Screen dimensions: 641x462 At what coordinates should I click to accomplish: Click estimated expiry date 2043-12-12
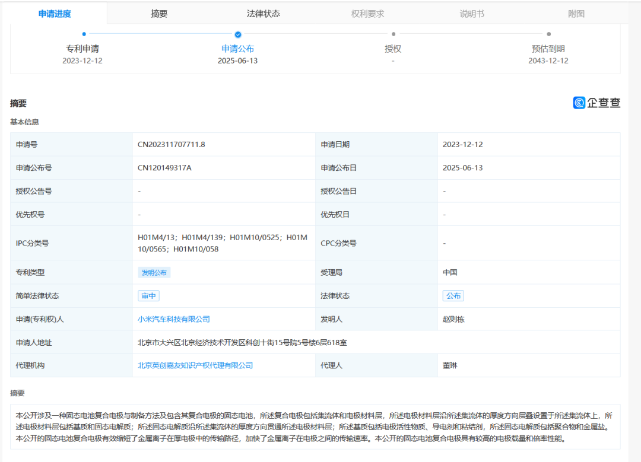[x=548, y=60]
